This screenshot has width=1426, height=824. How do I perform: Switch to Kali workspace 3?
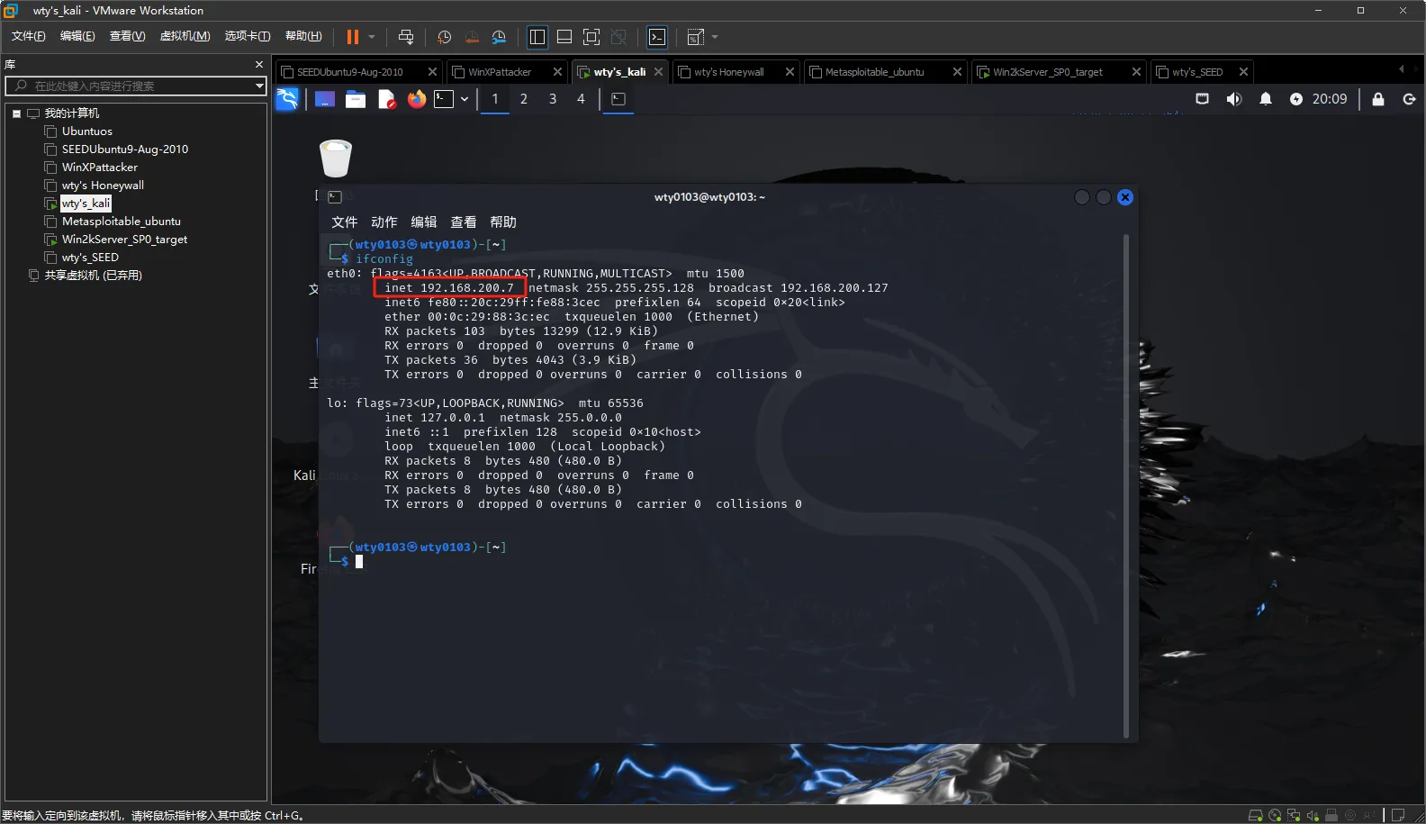click(553, 99)
